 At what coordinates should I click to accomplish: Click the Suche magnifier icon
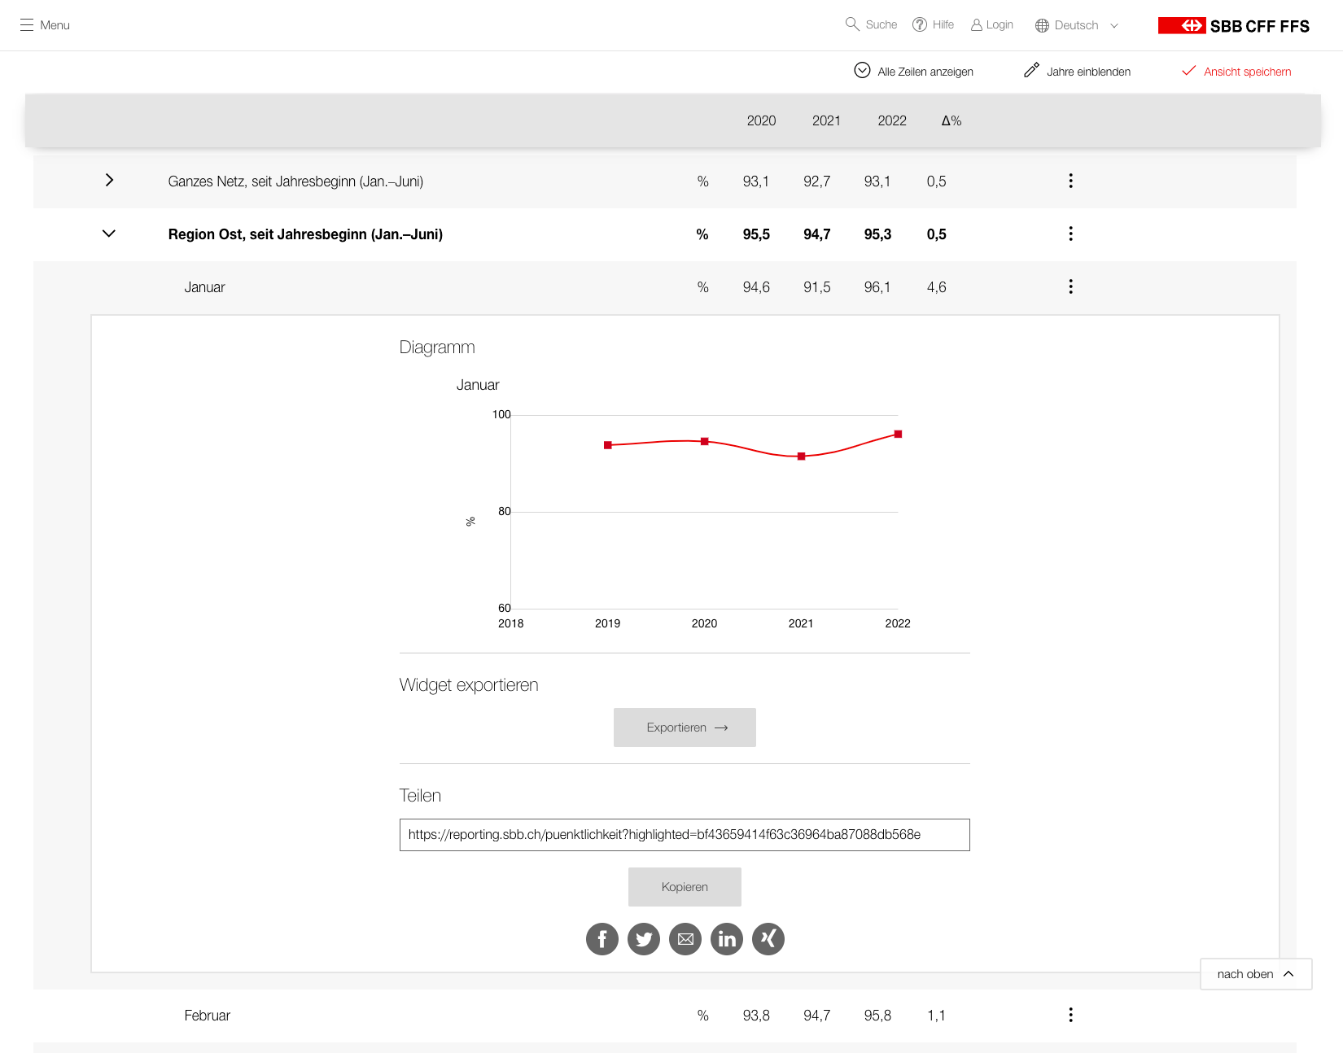point(852,24)
